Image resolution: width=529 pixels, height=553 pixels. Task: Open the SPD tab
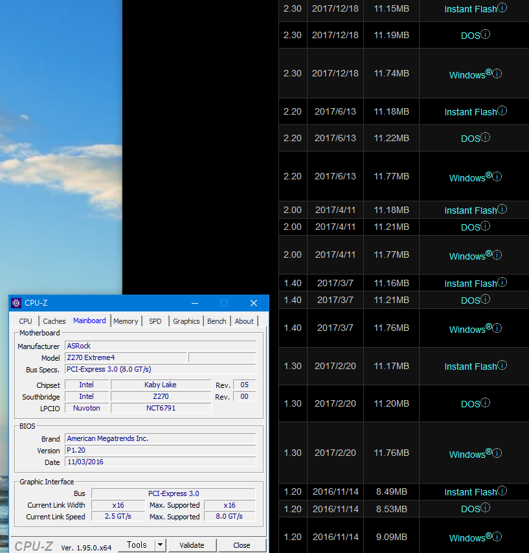(155, 321)
